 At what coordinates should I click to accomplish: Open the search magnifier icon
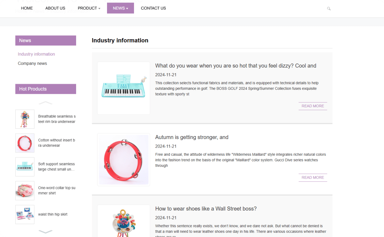click(x=329, y=9)
